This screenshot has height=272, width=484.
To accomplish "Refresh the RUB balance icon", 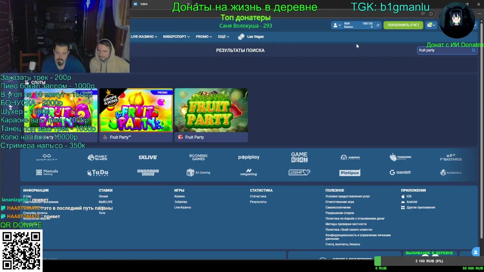I will click(x=378, y=25).
